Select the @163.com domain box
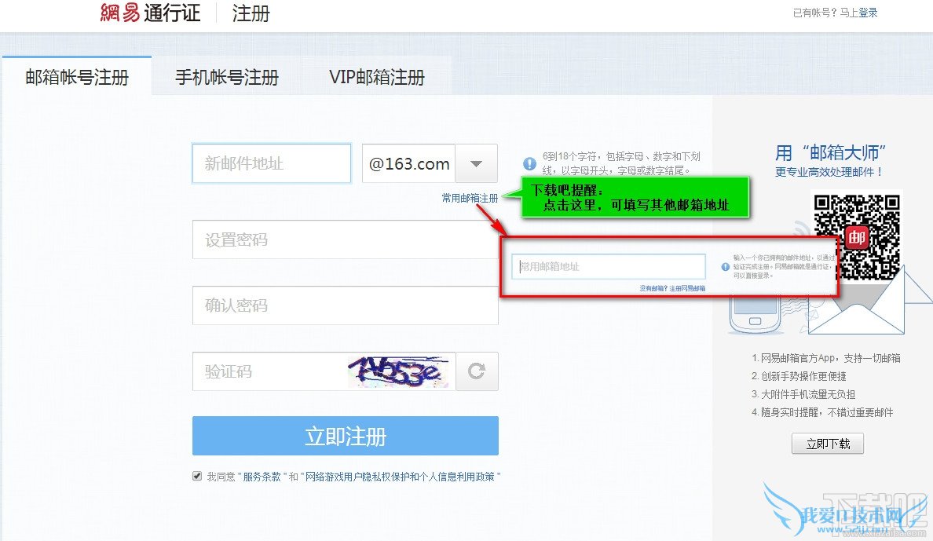Screen dimensions: 933x541 click(x=409, y=163)
